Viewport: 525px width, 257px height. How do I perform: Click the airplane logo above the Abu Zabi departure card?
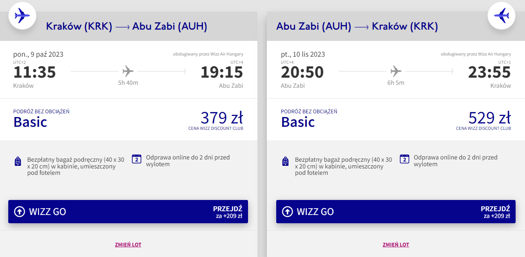tap(501, 15)
